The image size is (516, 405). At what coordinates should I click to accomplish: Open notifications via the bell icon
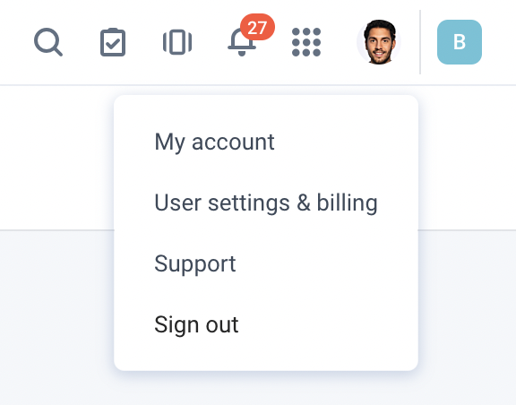(x=242, y=42)
